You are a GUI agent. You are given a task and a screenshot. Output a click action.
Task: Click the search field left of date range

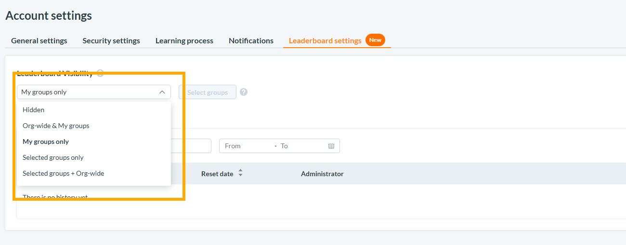191,146
